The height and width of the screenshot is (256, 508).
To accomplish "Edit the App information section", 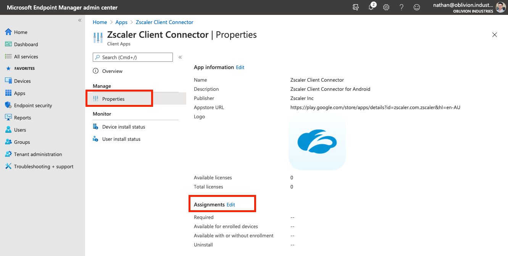I will point(240,67).
